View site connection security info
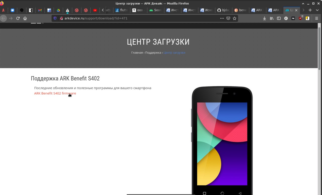The image size is (322, 195). click(61, 18)
